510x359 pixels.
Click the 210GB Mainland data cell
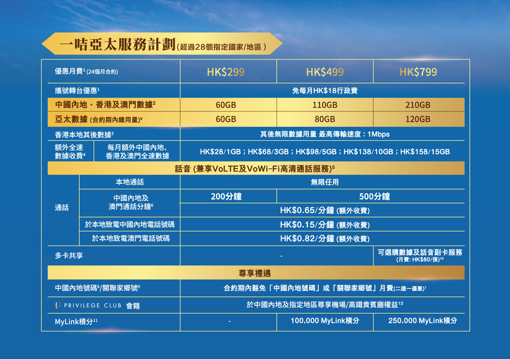pos(418,105)
